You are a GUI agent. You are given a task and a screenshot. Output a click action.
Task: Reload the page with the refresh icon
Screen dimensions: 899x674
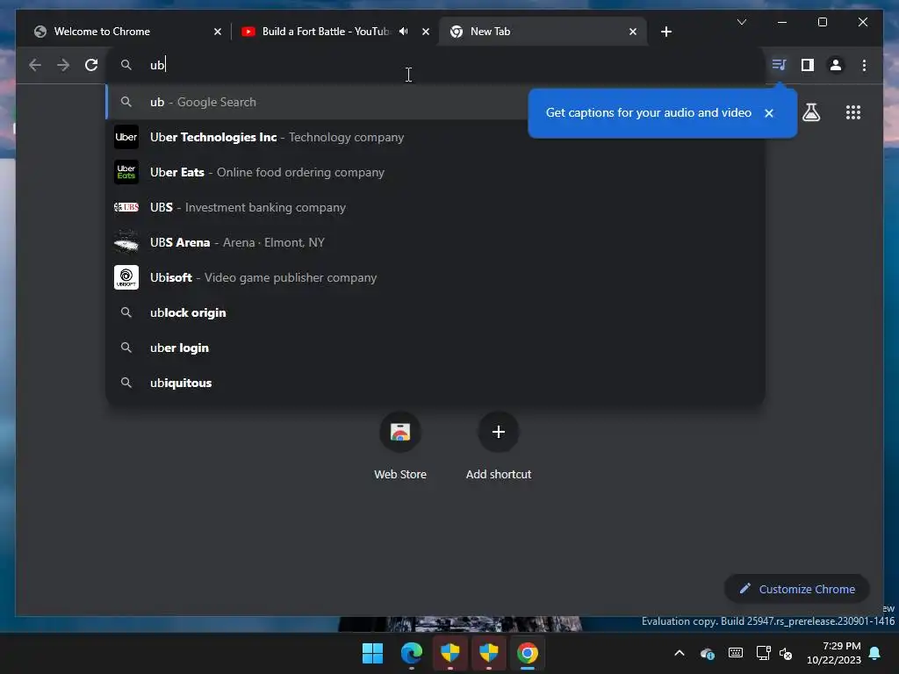[91, 65]
